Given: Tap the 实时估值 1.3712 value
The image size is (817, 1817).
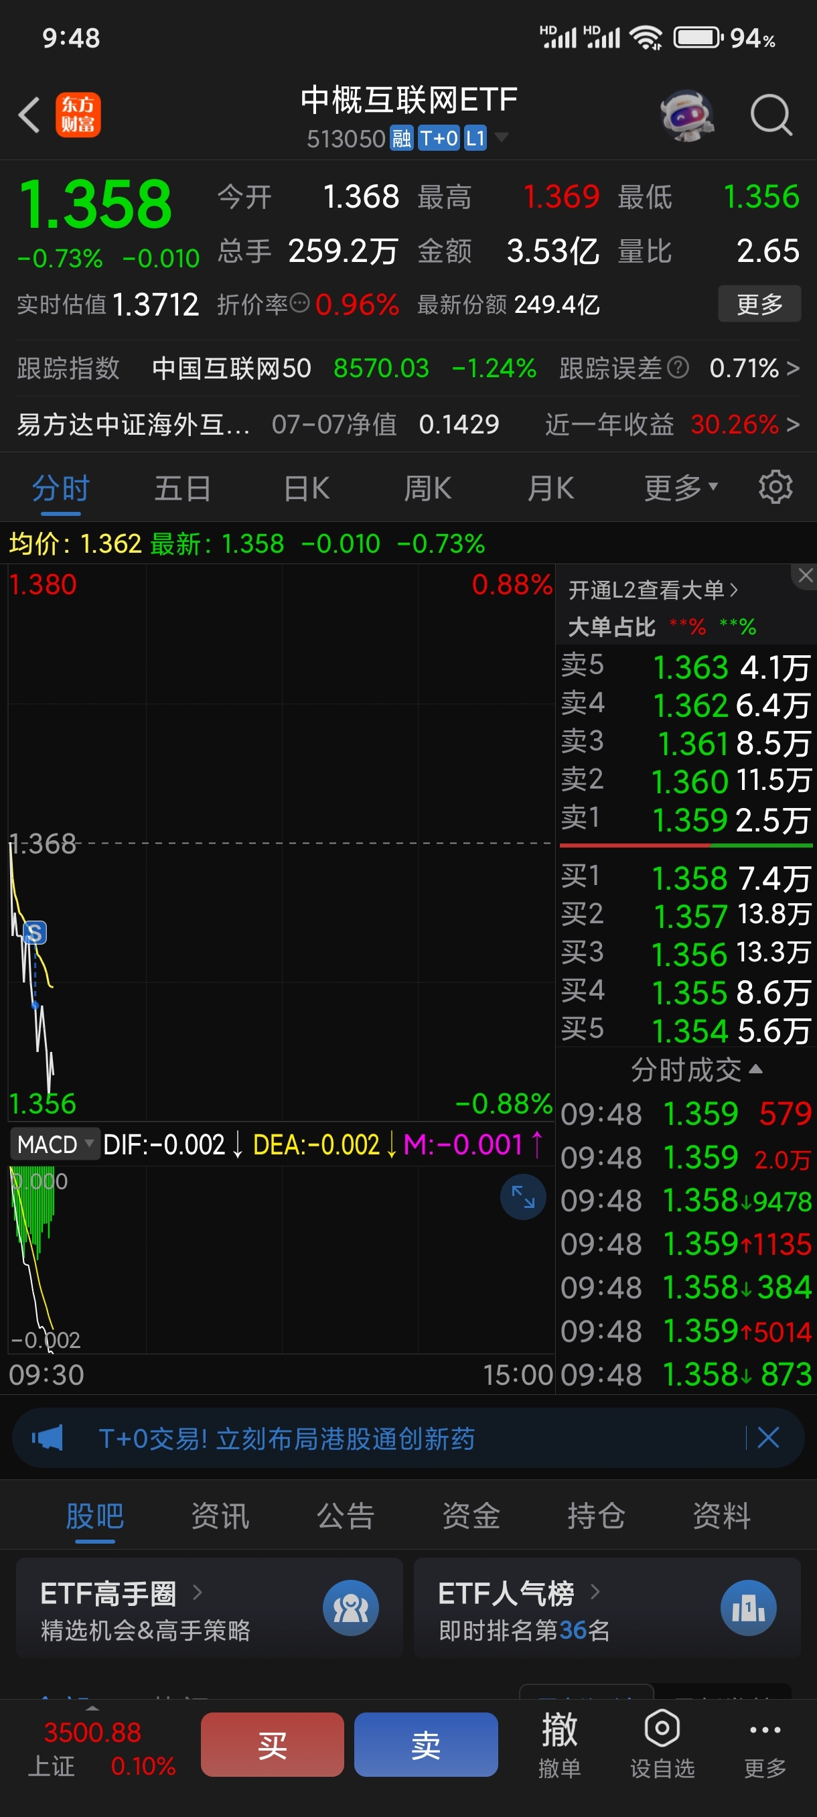Looking at the screenshot, I should coord(155,304).
